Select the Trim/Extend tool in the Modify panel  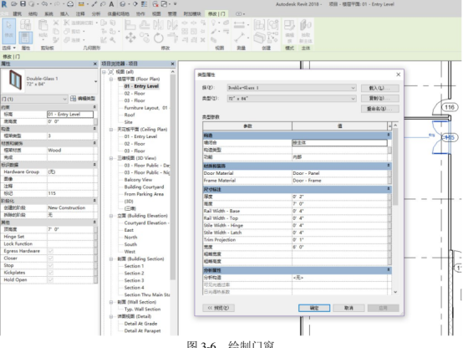coord(172,38)
